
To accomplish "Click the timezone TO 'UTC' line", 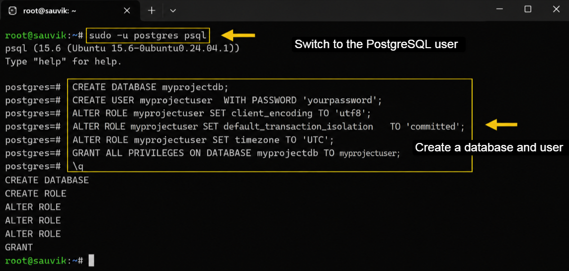I will pyautogui.click(x=203, y=140).
